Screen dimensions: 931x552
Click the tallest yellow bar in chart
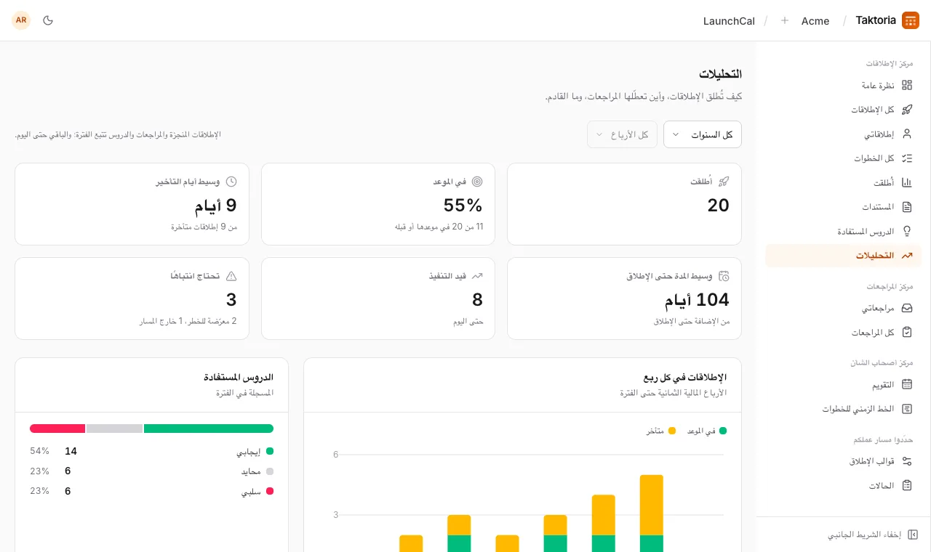point(652,505)
